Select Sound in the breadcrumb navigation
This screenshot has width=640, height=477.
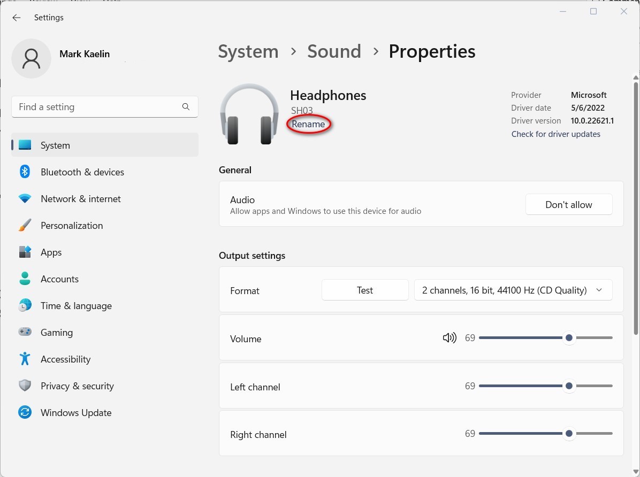tap(334, 51)
